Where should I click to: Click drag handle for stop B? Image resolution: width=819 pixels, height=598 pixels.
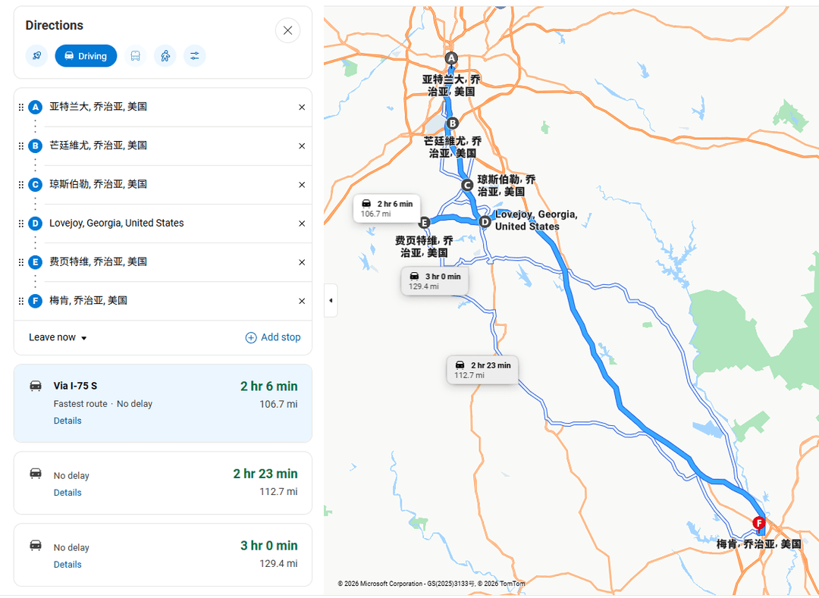[21, 146]
